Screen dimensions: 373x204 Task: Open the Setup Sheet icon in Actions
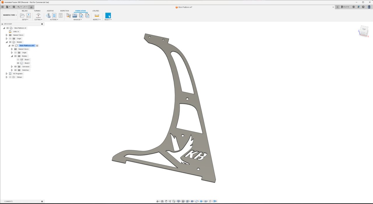[x=61, y=15]
